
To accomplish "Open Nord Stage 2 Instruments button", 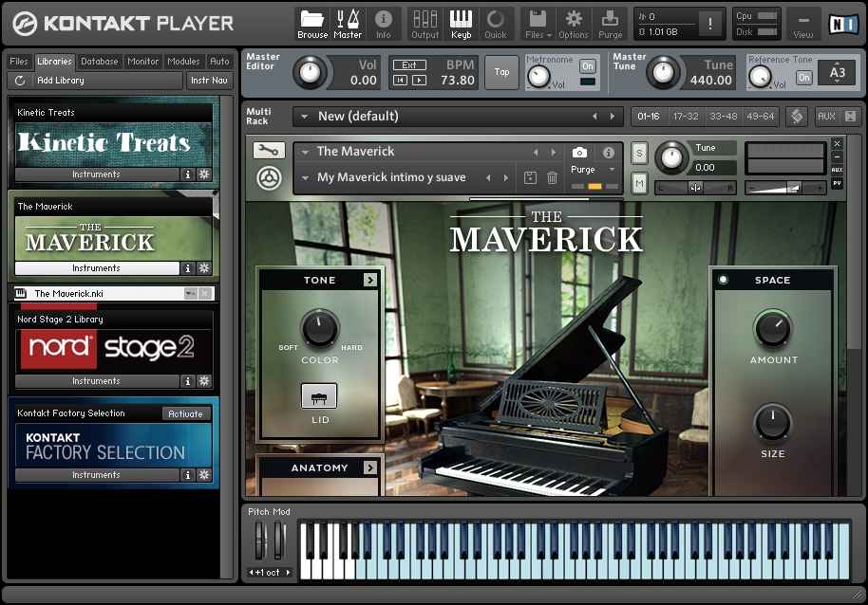I will [97, 380].
